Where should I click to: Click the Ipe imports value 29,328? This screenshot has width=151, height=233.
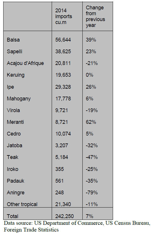(x=63, y=87)
